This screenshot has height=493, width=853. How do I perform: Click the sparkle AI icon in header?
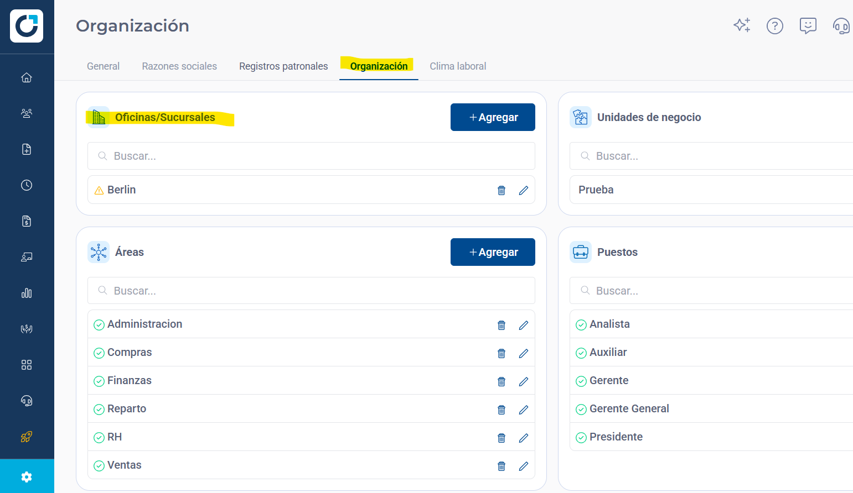point(742,25)
